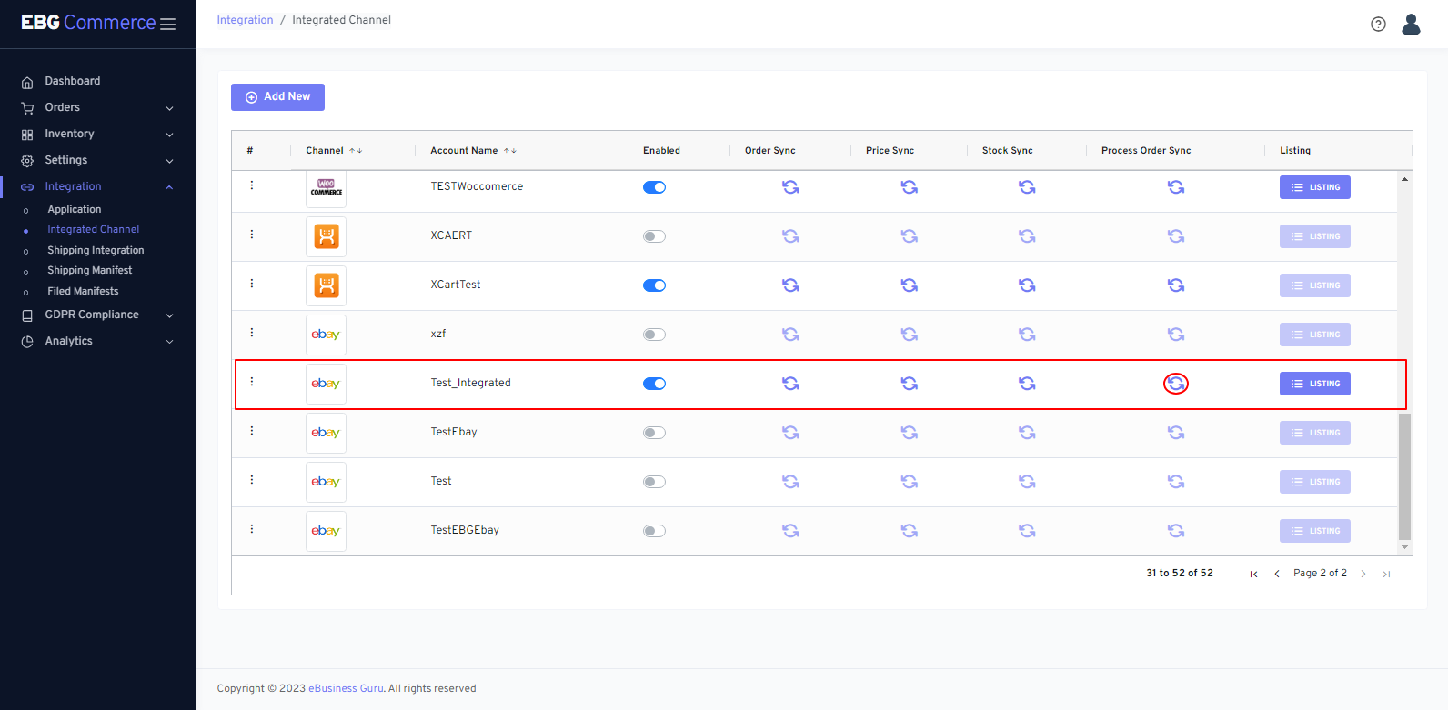This screenshot has width=1448, height=710.
Task: Click Stock Sync icon for Test_Integrated
Action: [x=1027, y=384]
